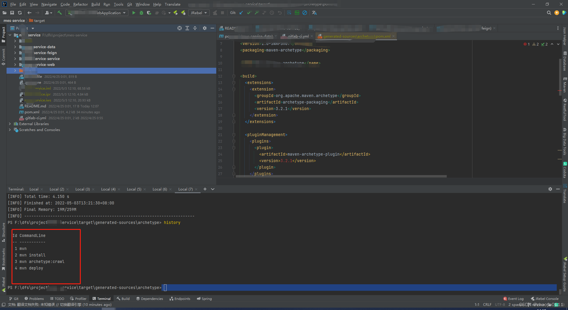
Task: Open the Endpoints tool window button
Action: click(x=180, y=298)
